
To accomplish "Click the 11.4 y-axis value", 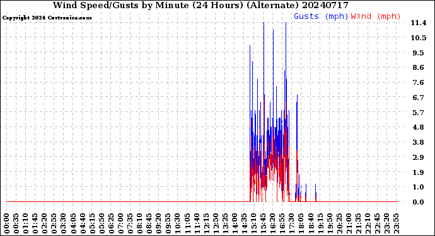I will [419, 23].
